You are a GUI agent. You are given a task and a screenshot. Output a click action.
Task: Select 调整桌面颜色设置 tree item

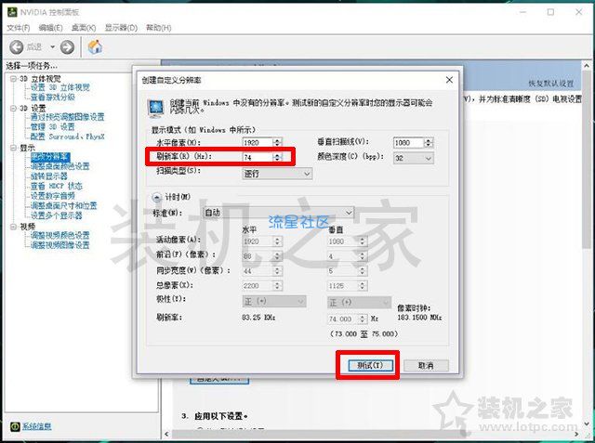click(59, 166)
